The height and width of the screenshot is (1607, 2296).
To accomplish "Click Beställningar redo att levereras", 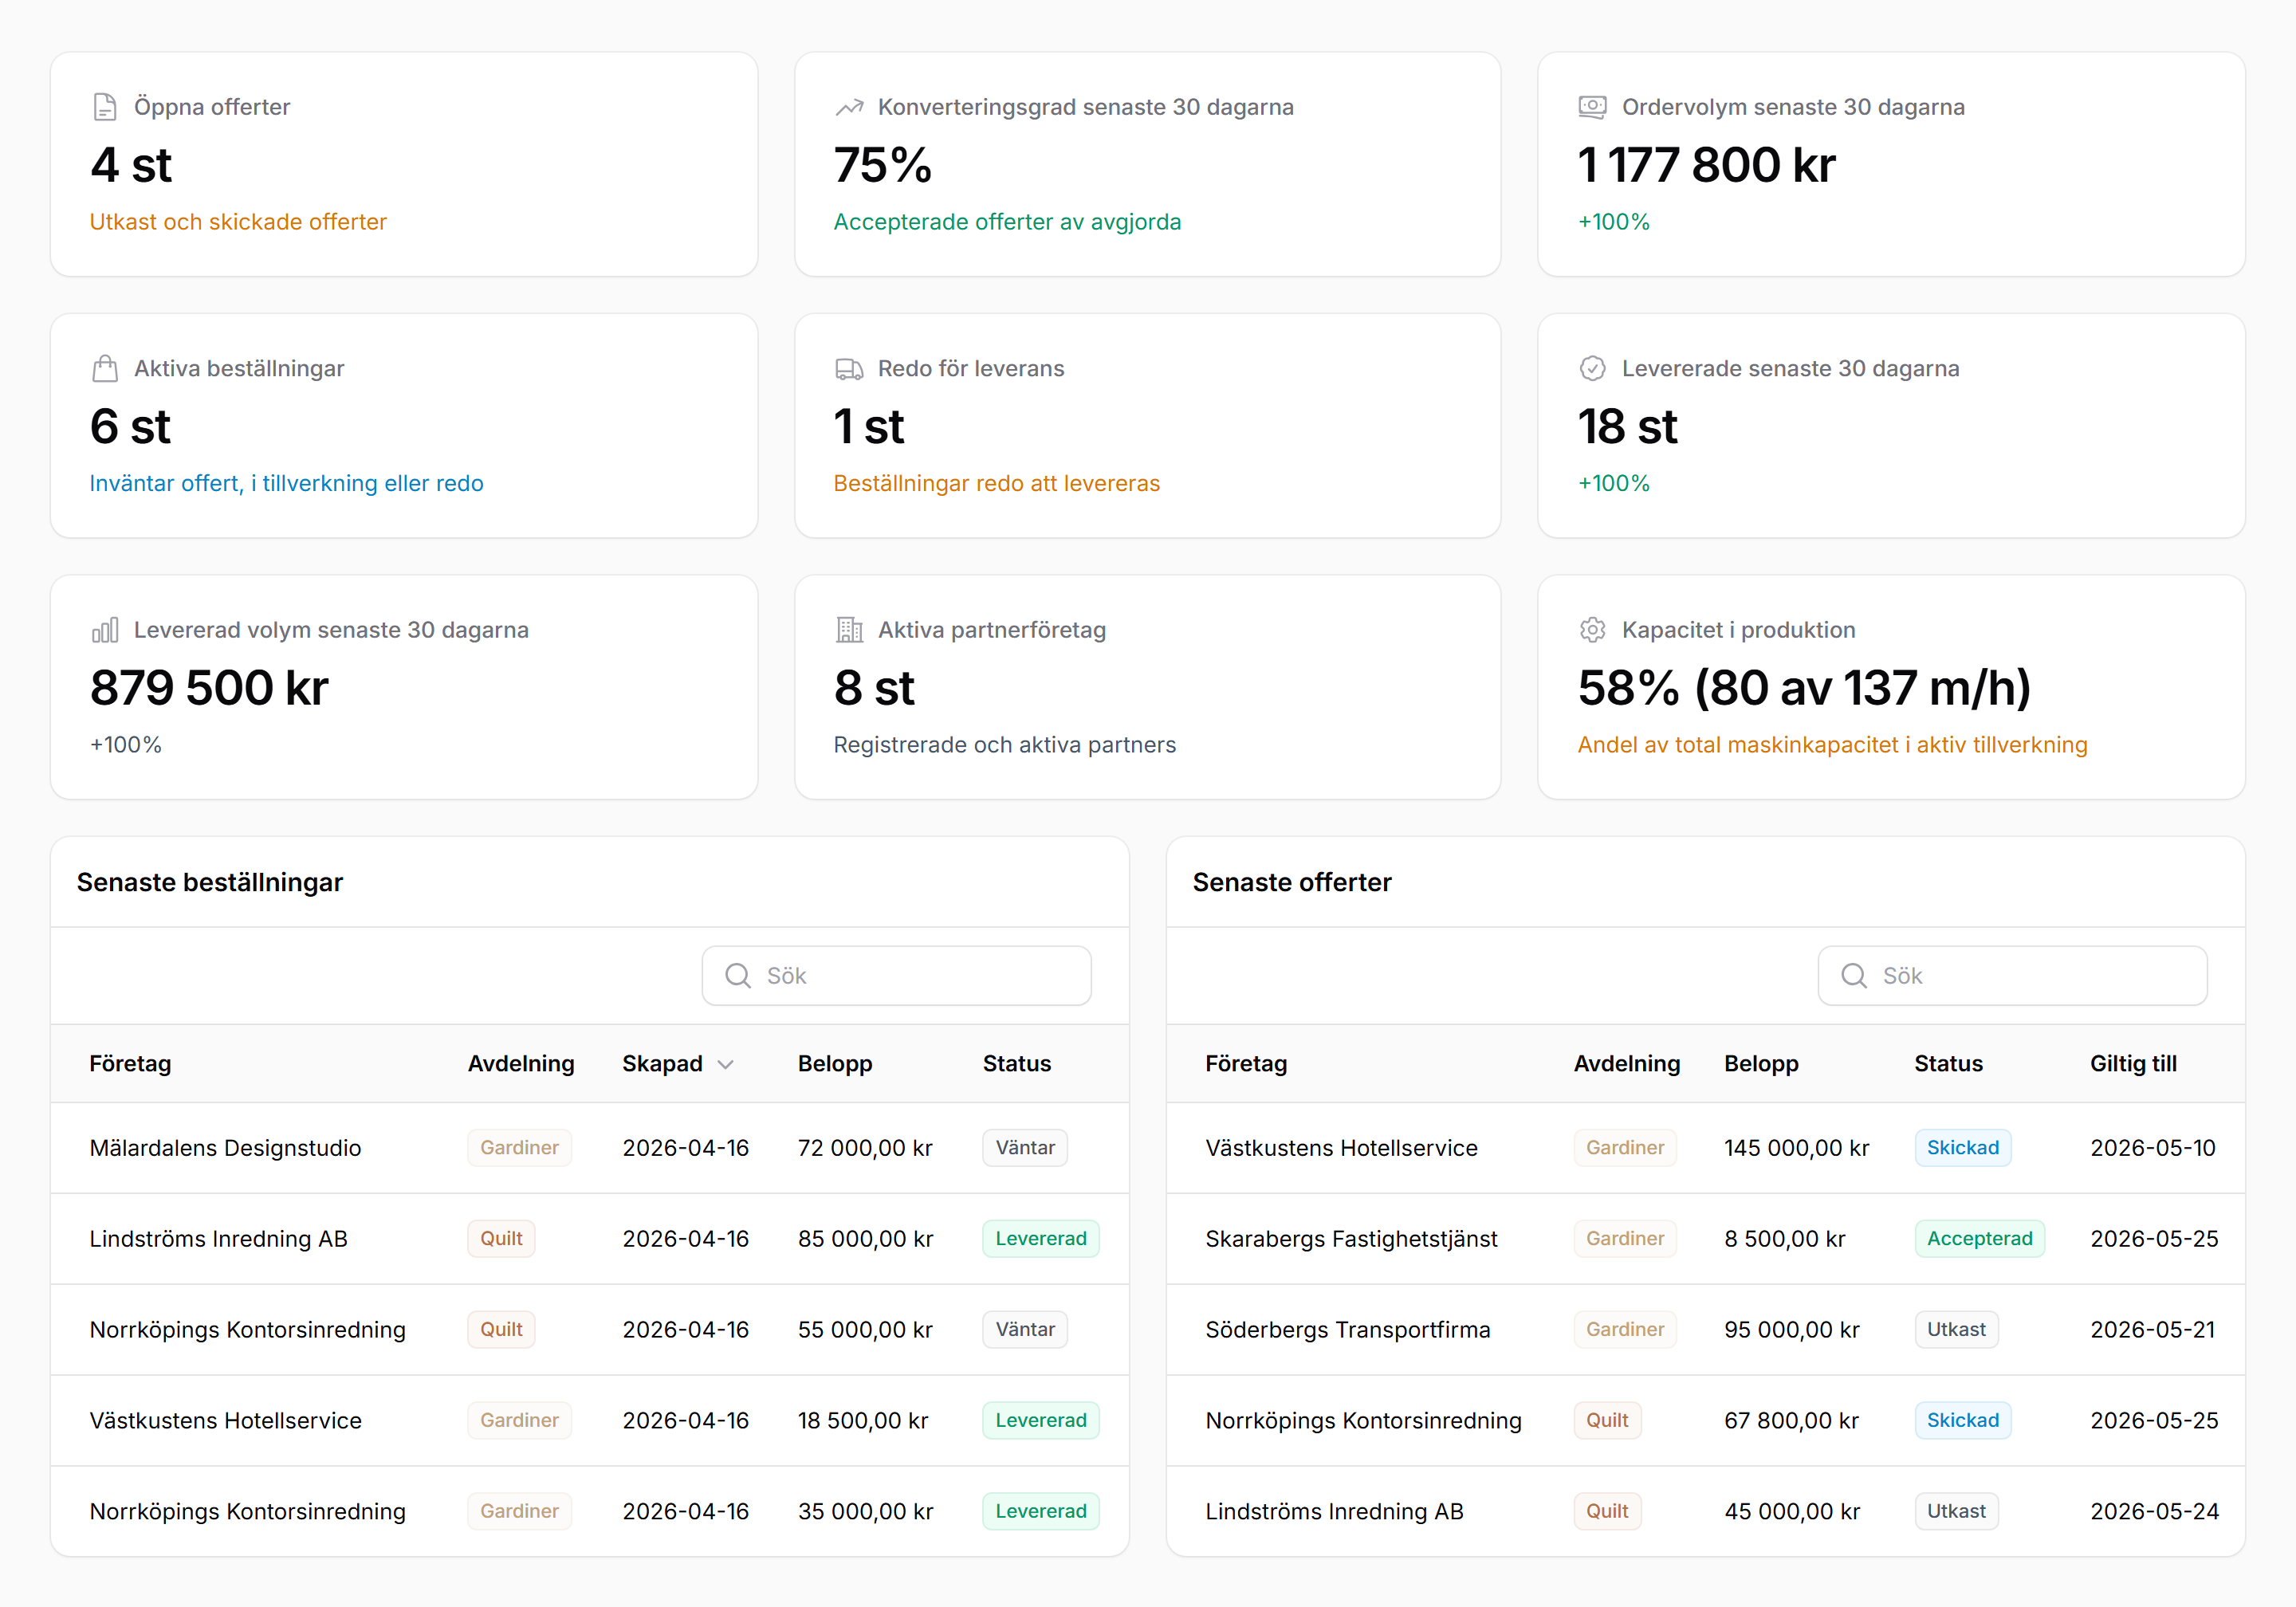I will (x=996, y=483).
